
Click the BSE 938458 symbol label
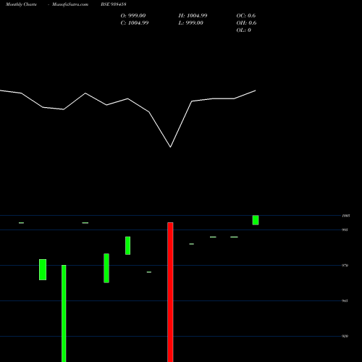(x=114, y=4)
